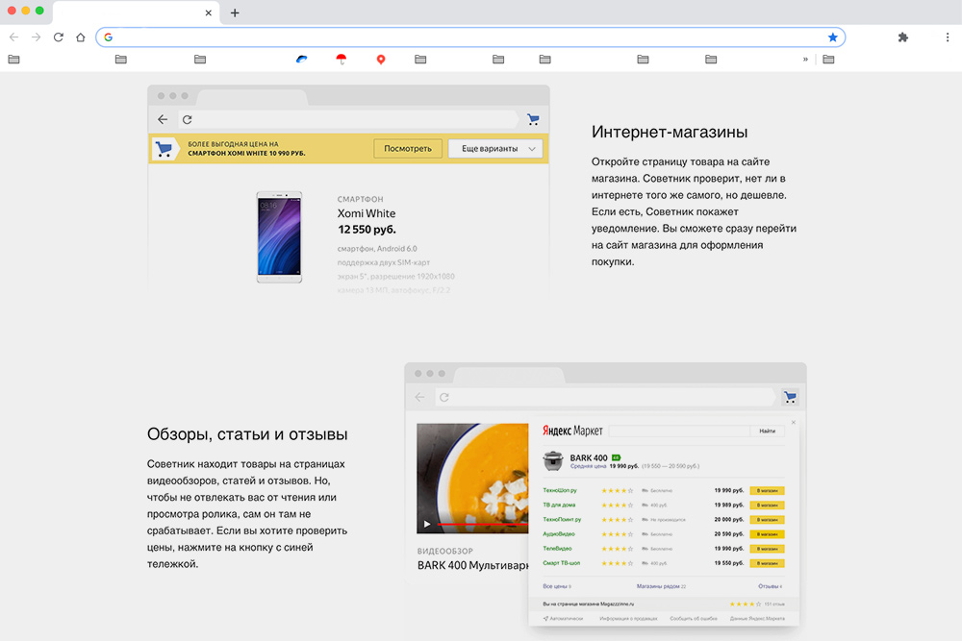Viewport: 962px width, 641px height.
Task: Click the Xomi White smartphone image
Action: (x=279, y=237)
